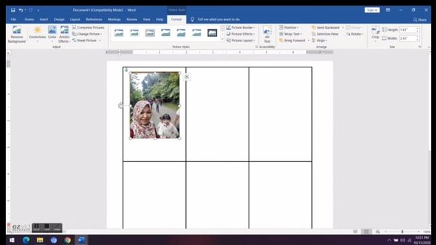Expand the Send Backward dropdown arrow

click(x=343, y=28)
